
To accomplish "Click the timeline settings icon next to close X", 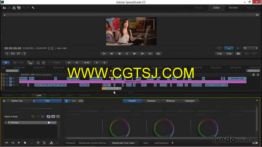I will click(x=253, y=75).
